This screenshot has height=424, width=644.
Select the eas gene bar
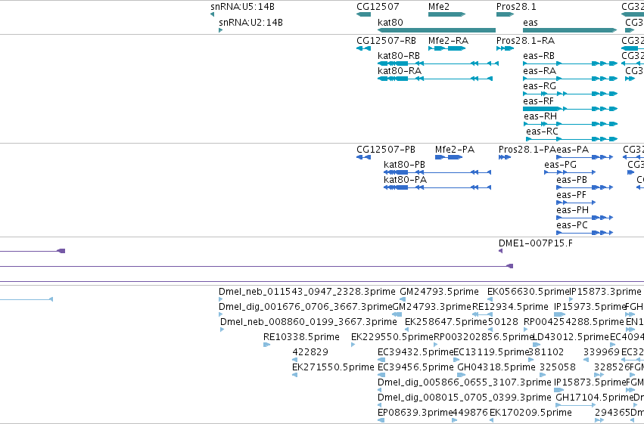pos(570,30)
